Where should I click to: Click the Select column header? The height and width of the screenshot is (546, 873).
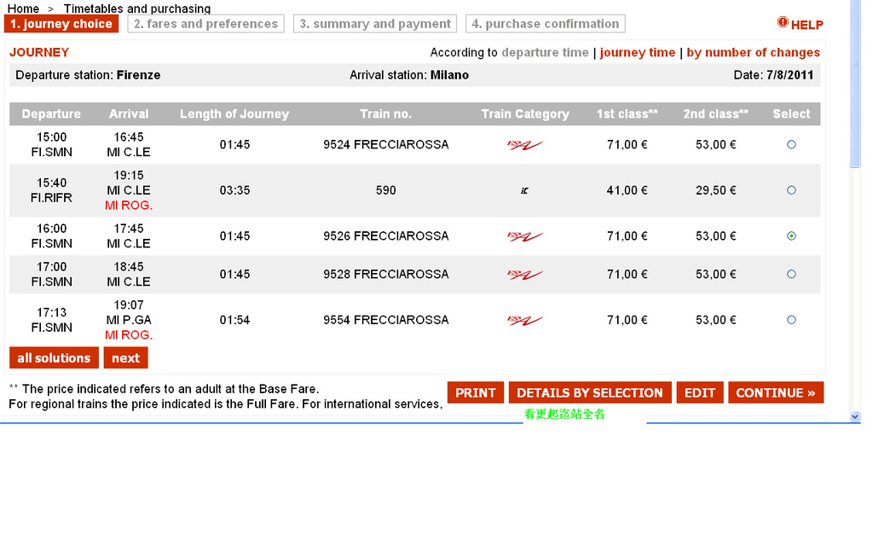[791, 114]
